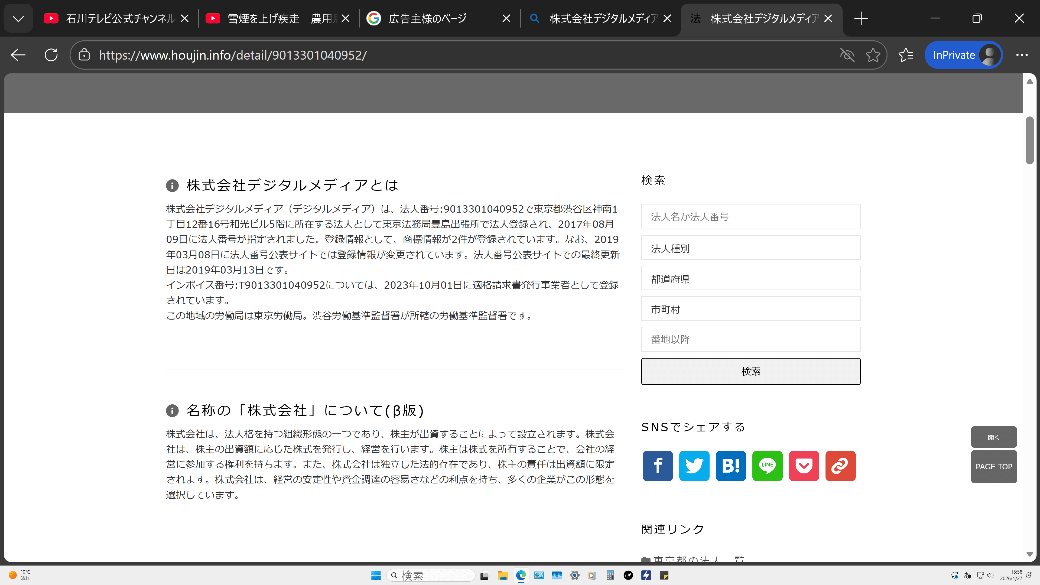Share the page on Twitter
The height and width of the screenshot is (585, 1040).
pos(694,466)
